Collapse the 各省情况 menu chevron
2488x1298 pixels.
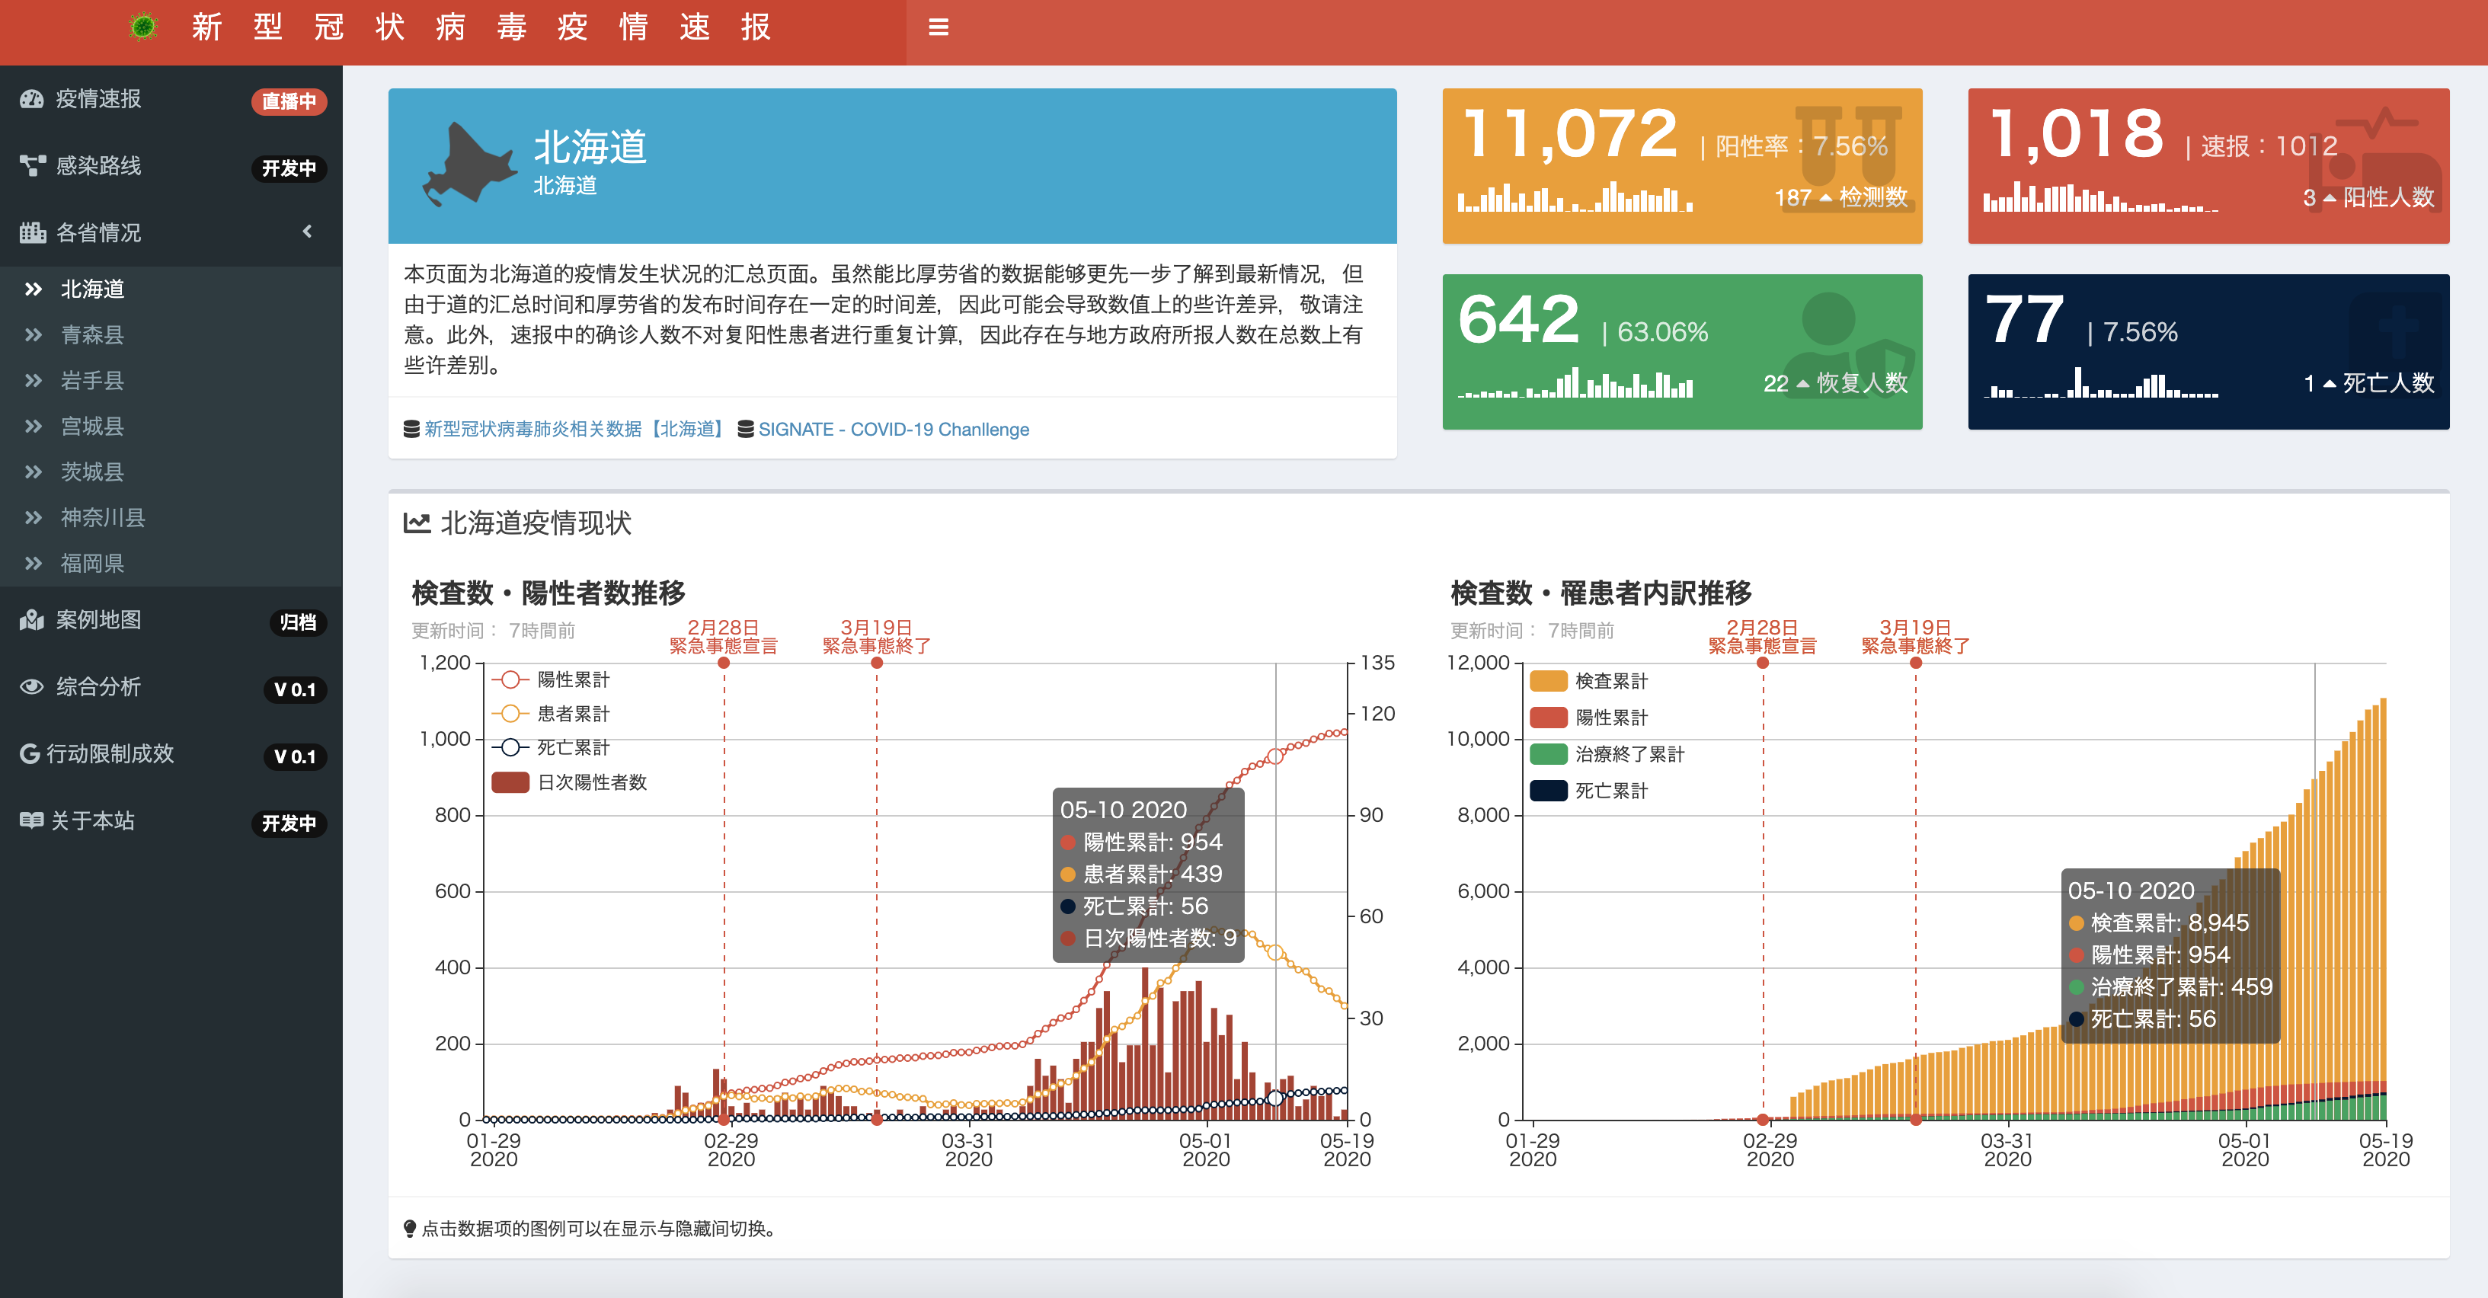pyautogui.click(x=307, y=232)
